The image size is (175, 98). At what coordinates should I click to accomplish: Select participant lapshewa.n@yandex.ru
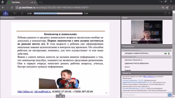pos(133,60)
